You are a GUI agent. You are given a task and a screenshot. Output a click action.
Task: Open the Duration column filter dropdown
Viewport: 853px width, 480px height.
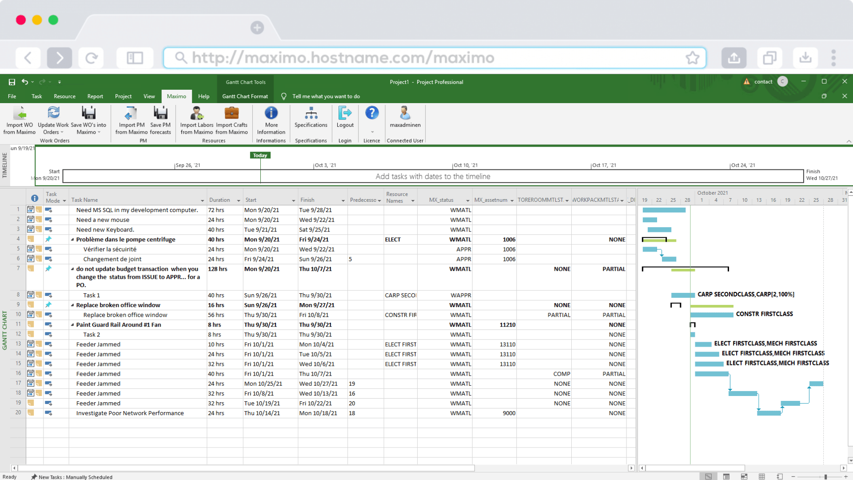click(x=238, y=200)
